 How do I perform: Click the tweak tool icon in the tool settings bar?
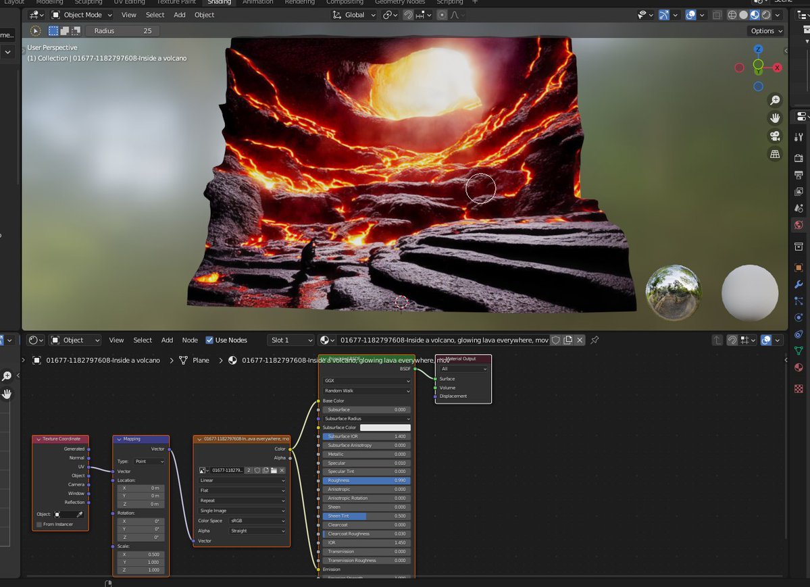[x=35, y=31]
